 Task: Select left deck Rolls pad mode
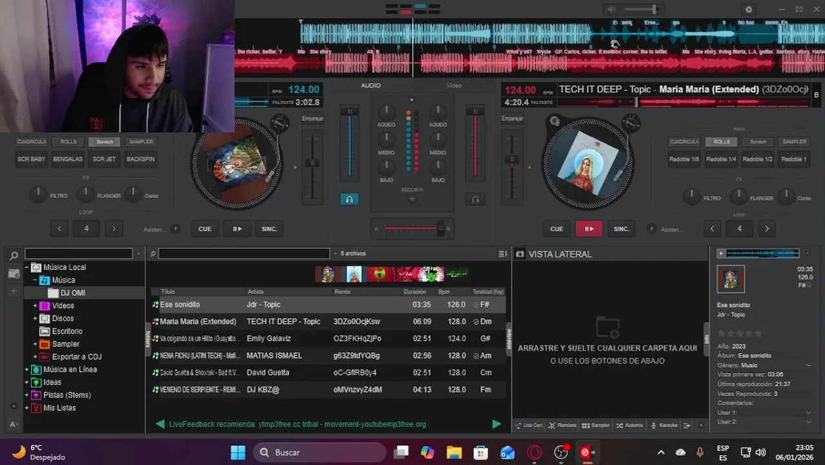pos(68,141)
